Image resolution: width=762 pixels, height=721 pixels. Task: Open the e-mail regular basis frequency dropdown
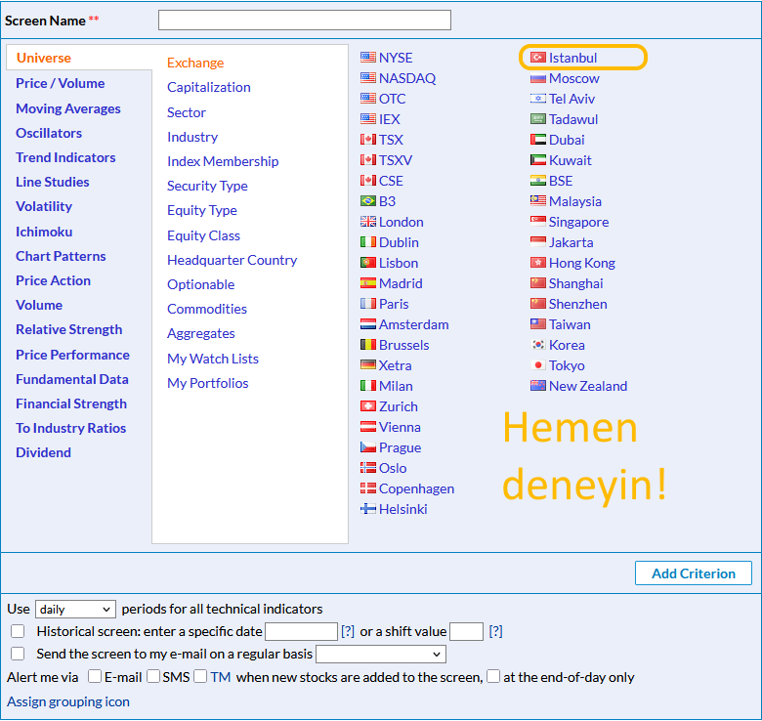coord(381,654)
